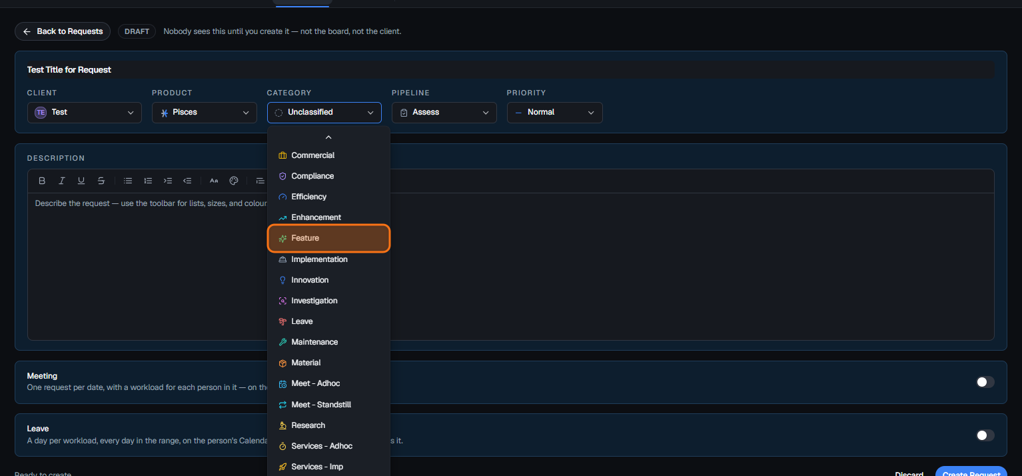1022x476 pixels.
Task: Pick Innovation from the category list
Action: 328,280
